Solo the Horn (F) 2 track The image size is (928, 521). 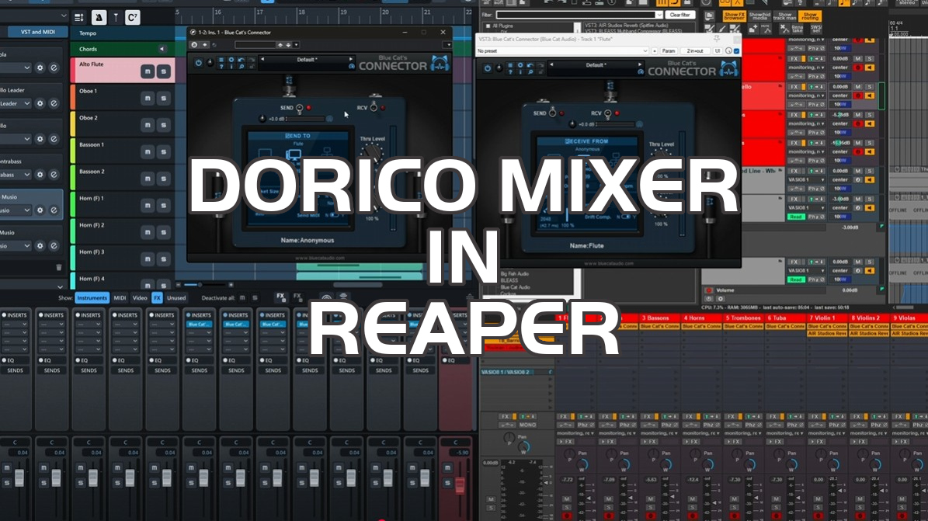point(164,232)
